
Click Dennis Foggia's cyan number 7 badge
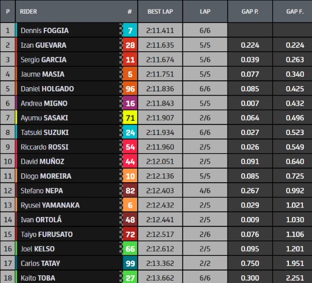pyautogui.click(x=130, y=31)
